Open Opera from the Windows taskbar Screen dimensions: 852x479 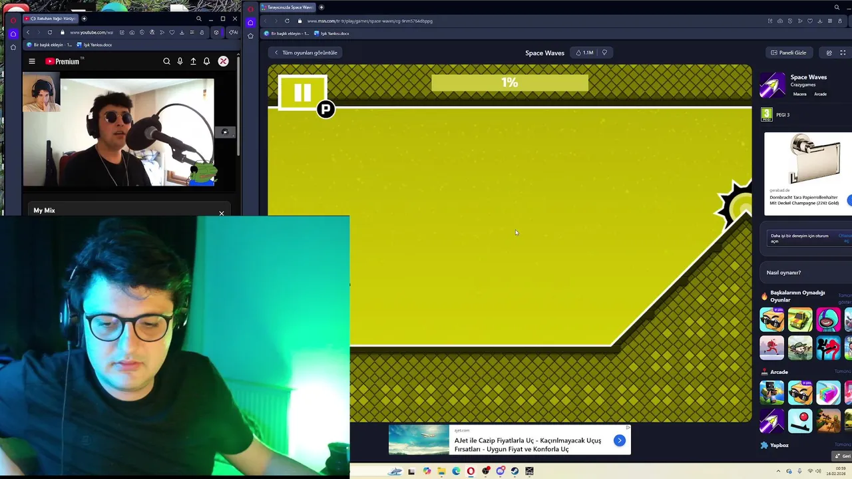[x=471, y=471]
